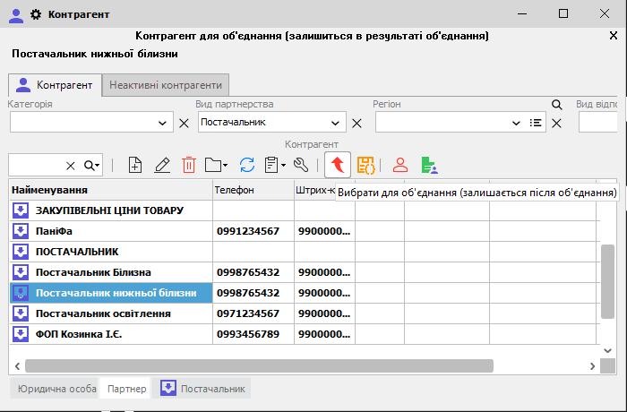Click the green document with person icon
Image resolution: width=627 pixels, height=412 pixels.
pos(429,165)
